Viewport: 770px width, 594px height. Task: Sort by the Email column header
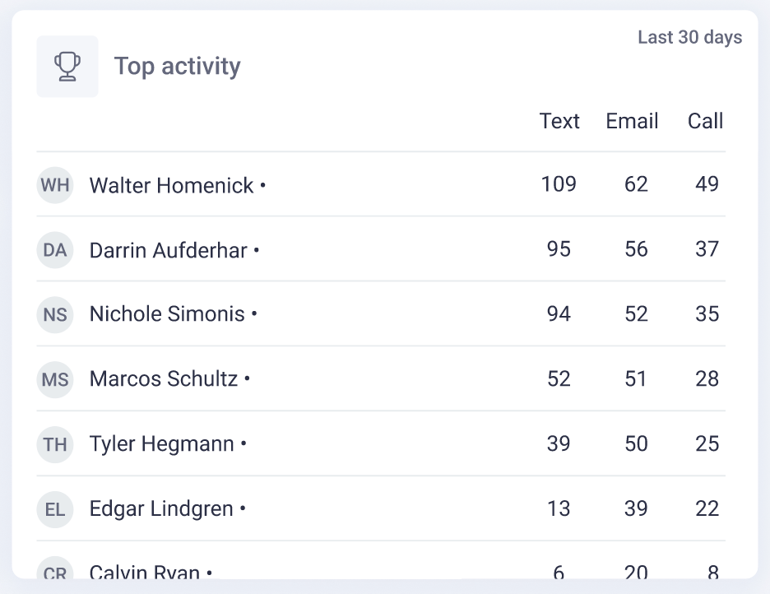(632, 121)
